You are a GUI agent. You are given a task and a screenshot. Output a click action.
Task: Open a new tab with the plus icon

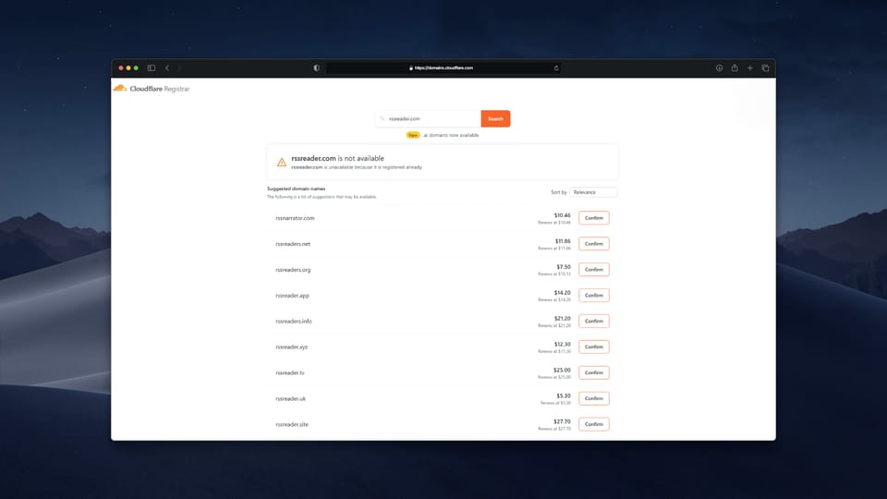750,67
